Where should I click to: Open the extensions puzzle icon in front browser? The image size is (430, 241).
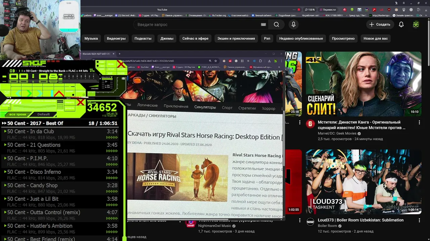click(x=260, y=61)
